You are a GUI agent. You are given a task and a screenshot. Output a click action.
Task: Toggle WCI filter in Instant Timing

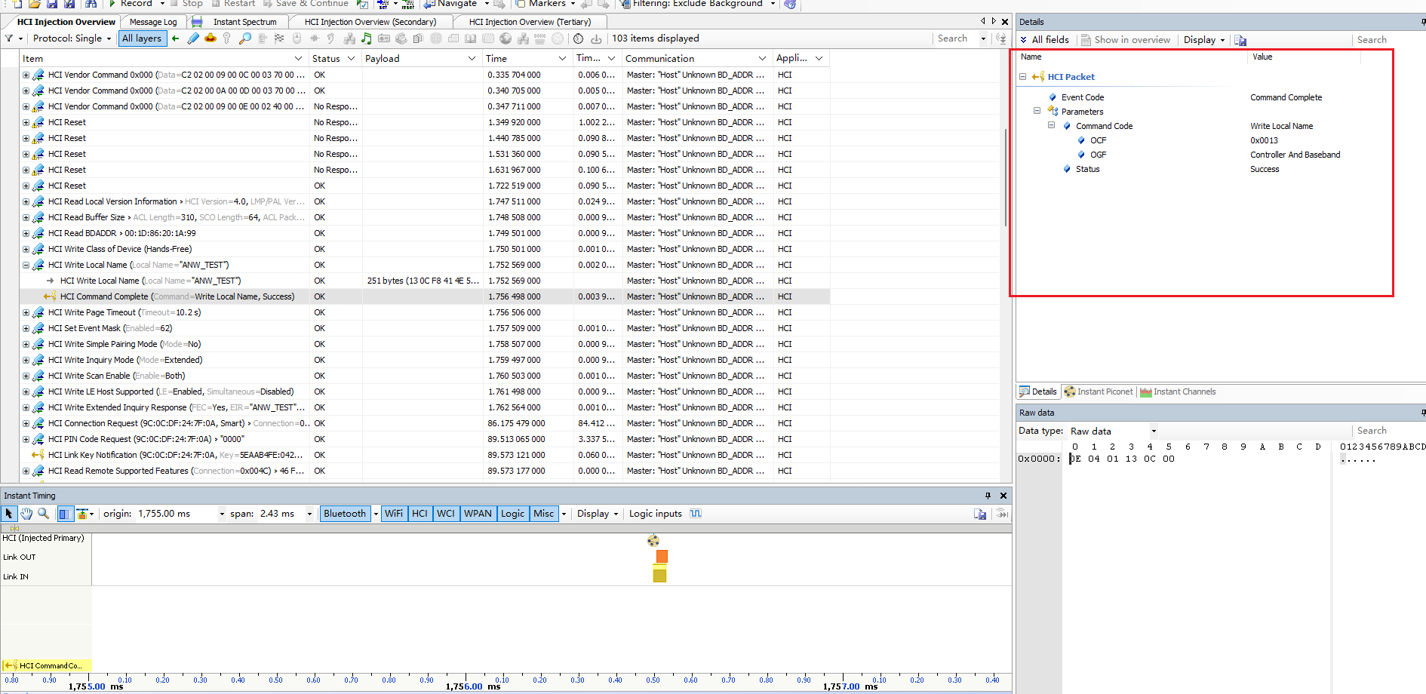point(446,514)
